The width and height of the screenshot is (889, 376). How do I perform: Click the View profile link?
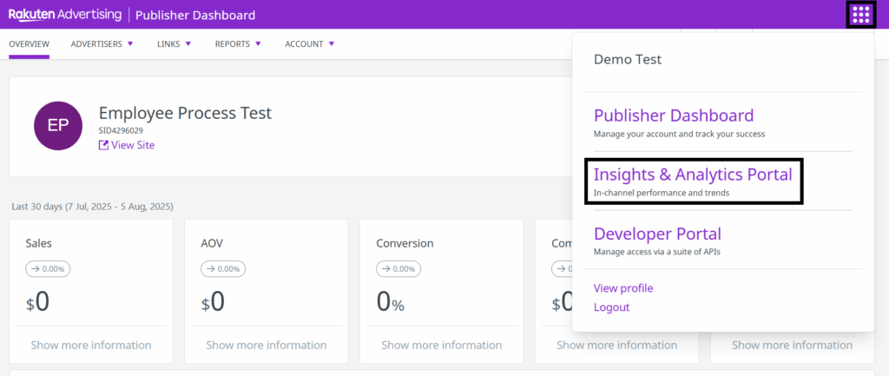tap(622, 288)
